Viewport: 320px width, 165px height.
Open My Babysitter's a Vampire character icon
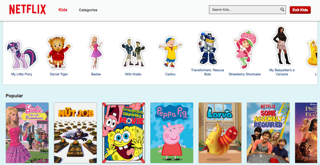(282, 45)
